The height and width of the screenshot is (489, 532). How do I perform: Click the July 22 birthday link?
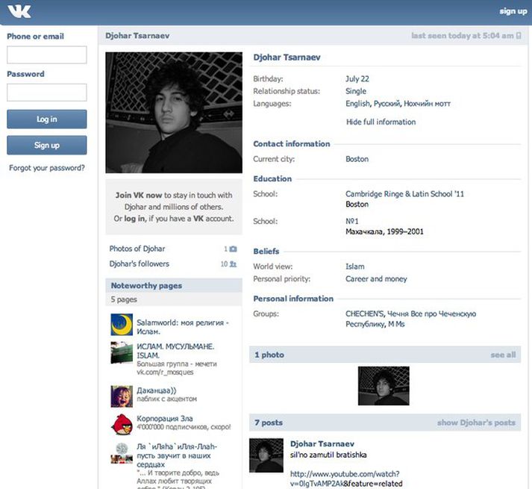pos(357,79)
